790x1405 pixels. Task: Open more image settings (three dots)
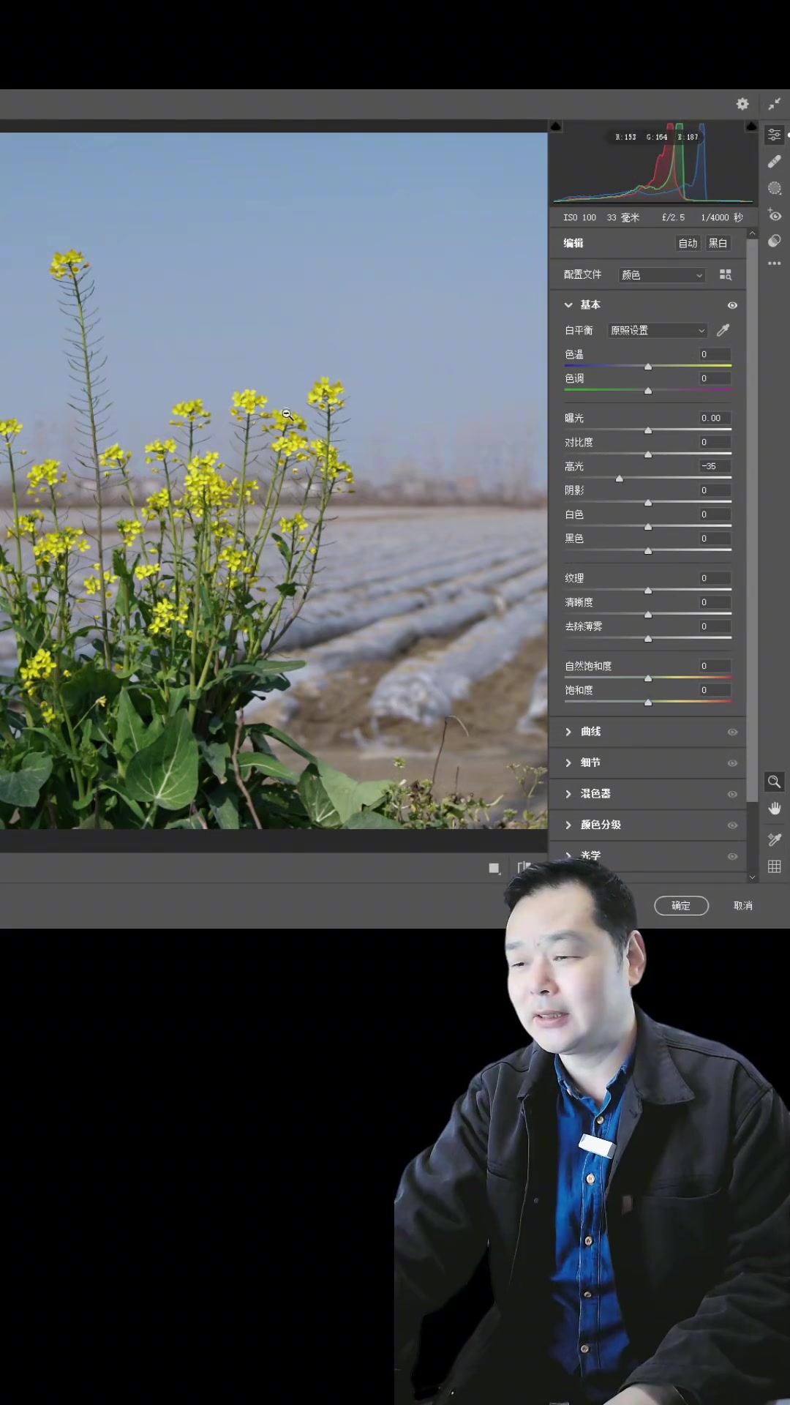[x=774, y=263]
